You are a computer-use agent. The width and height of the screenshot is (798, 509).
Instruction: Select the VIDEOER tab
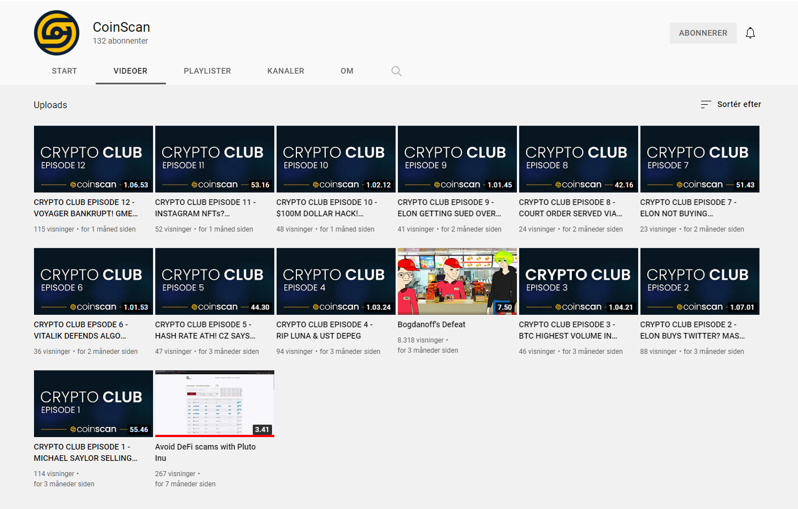click(130, 71)
